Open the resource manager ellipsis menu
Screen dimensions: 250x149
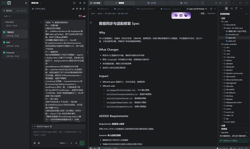[246, 14]
